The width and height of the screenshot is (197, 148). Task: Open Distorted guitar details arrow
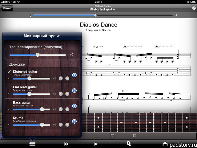(x=74, y=75)
